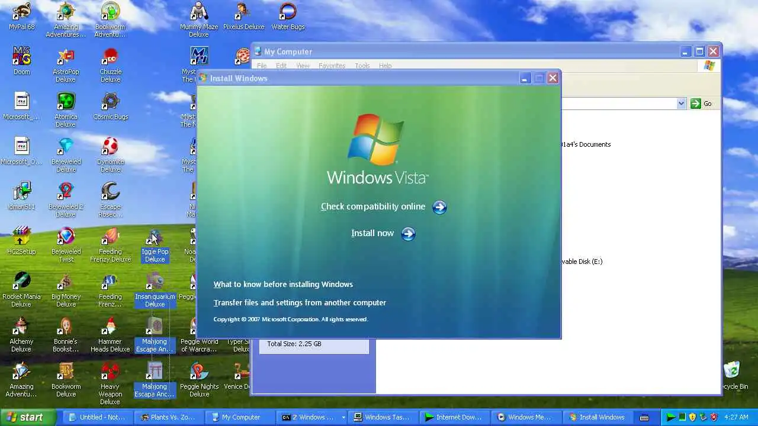Select the Feeding Frenzy Deluxe desktop icon
This screenshot has width=758, height=426.
(x=110, y=245)
